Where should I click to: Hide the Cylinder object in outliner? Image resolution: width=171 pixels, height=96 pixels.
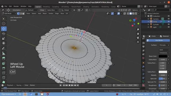click(169, 24)
